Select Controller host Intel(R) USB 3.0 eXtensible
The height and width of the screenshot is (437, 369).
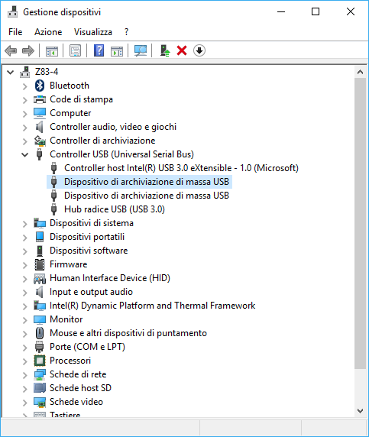[x=181, y=168]
